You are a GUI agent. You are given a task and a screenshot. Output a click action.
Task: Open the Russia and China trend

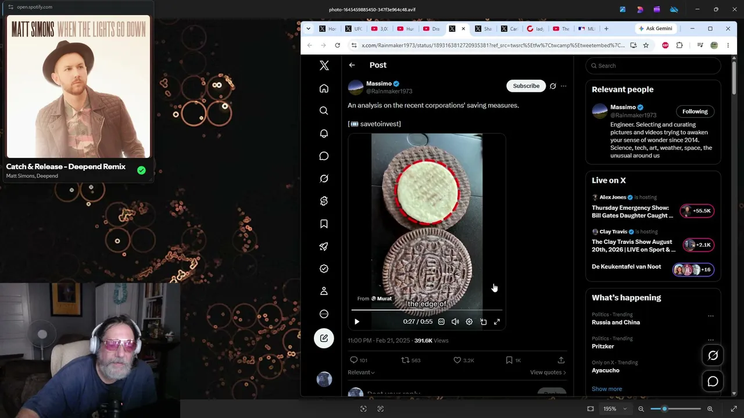pyautogui.click(x=616, y=322)
